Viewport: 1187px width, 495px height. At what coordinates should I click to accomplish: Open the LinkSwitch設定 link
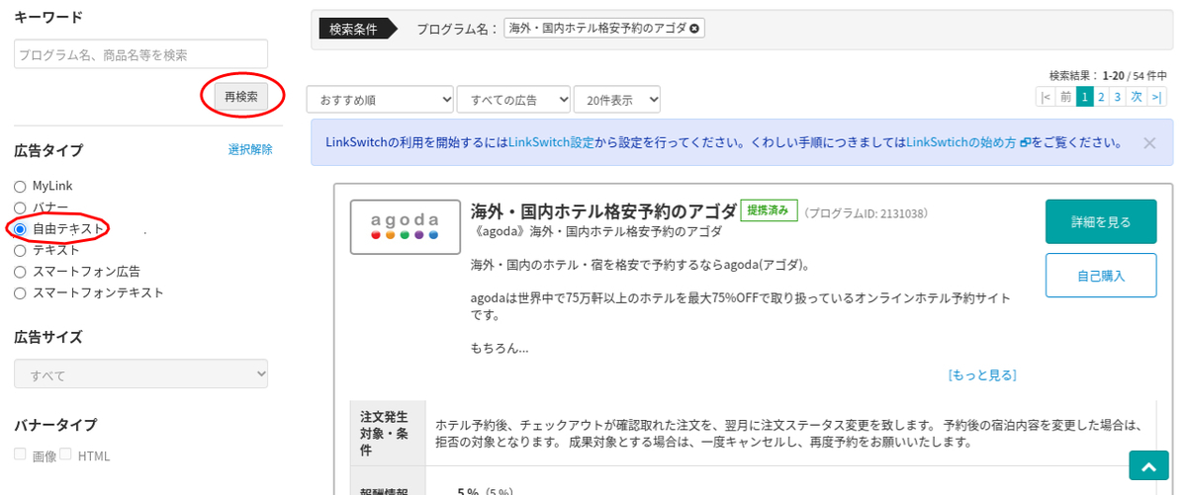click(x=552, y=142)
